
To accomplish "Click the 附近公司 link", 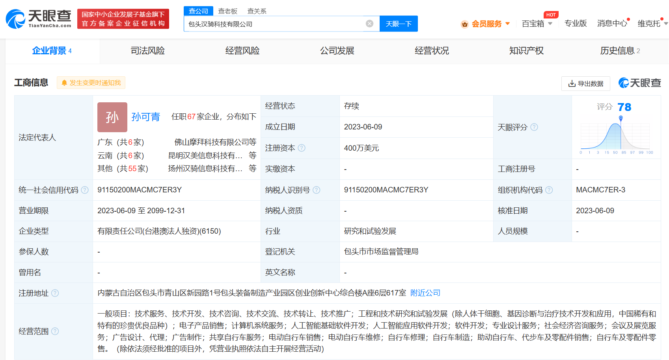I will click(425, 293).
